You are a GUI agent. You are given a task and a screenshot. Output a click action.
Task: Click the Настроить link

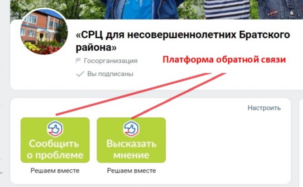(x=264, y=108)
